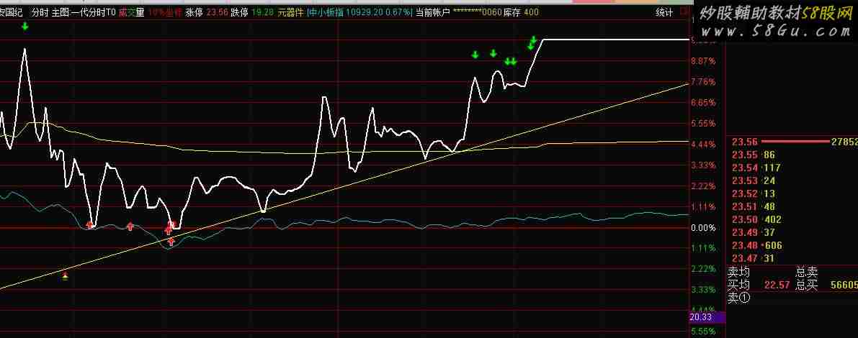Switch the 10%坐标 coordinate mode
The width and height of the screenshot is (858, 338).
point(165,12)
